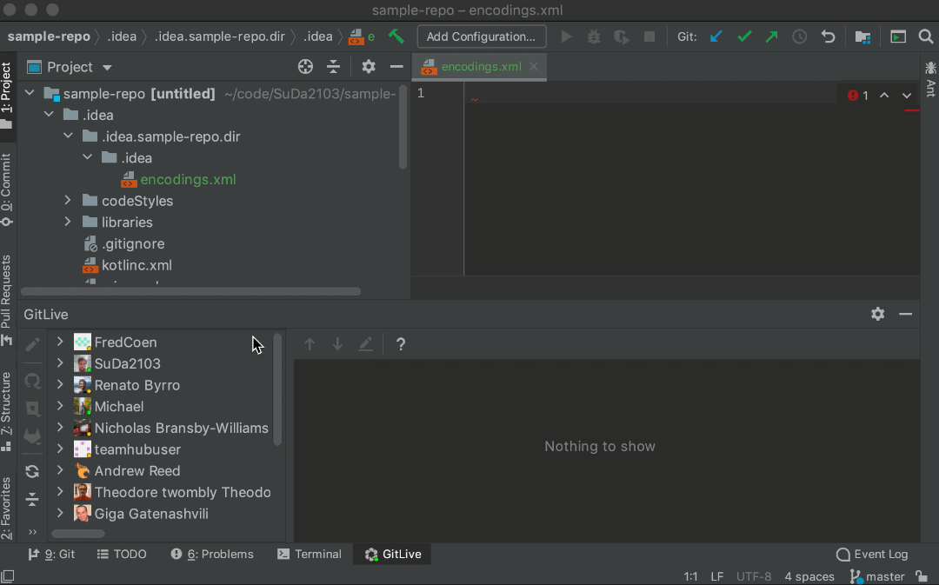Click GitLive GitLab fox icon
The width and height of the screenshot is (939, 585).
(x=32, y=436)
